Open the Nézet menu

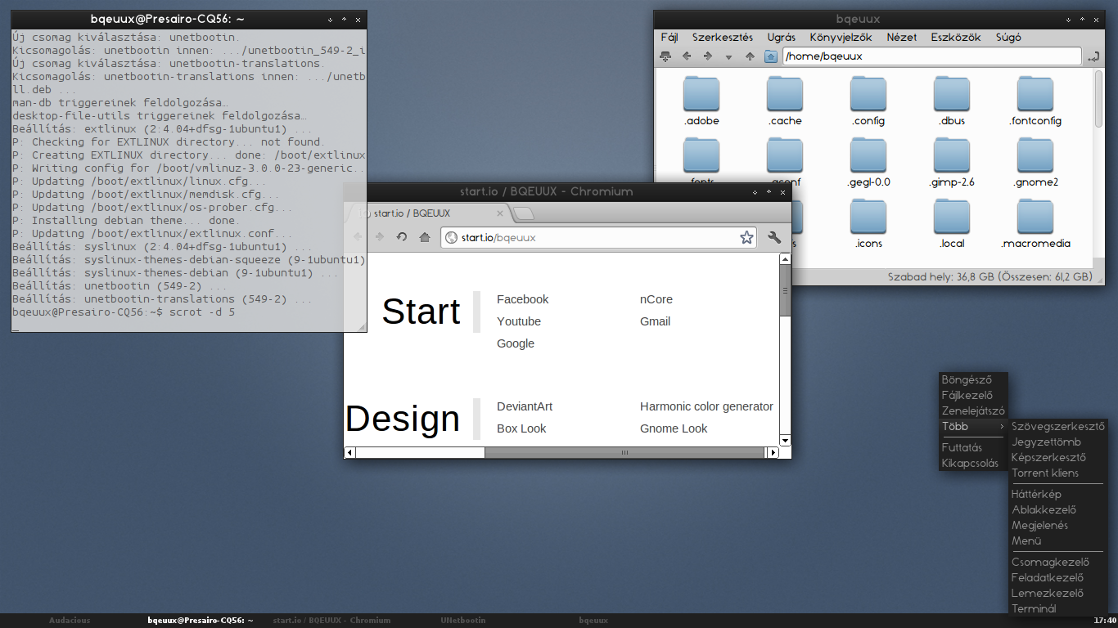click(x=902, y=37)
